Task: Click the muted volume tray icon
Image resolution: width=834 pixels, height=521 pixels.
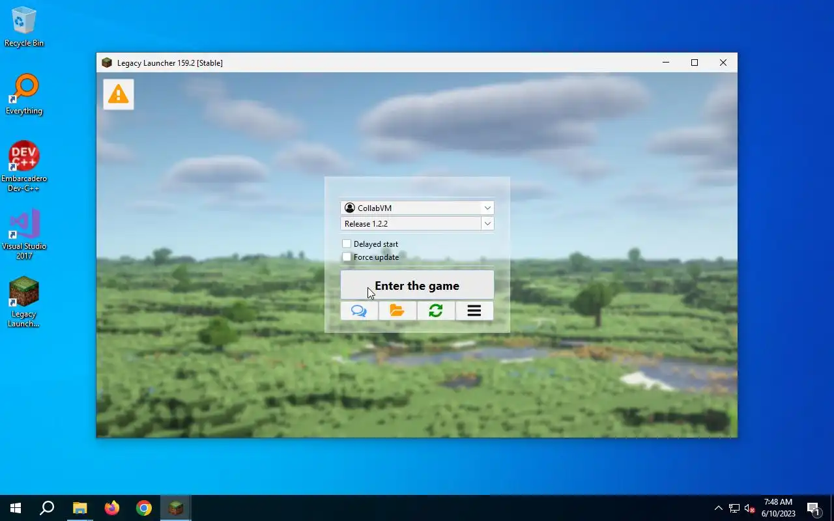Action: click(750, 508)
